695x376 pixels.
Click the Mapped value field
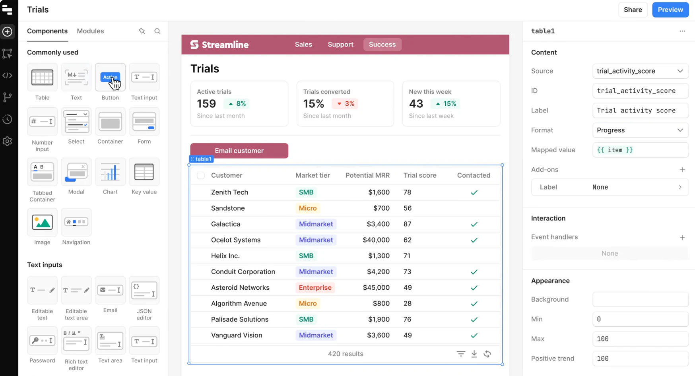click(641, 150)
